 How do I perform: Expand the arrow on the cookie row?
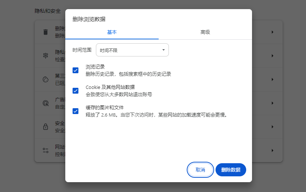[x=272, y=79]
